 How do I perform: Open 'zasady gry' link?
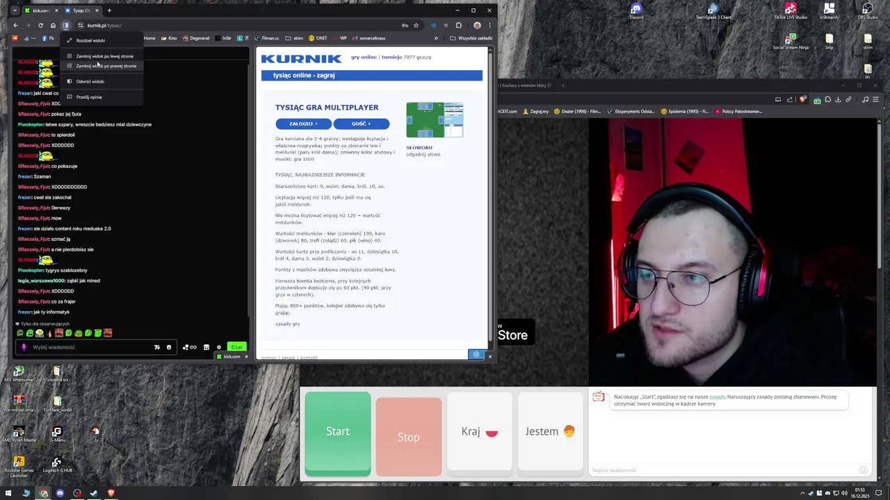coord(287,324)
